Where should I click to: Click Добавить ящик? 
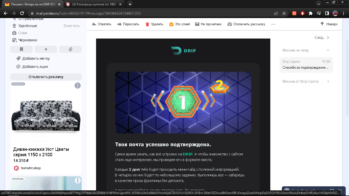pyautogui.click(x=35, y=67)
